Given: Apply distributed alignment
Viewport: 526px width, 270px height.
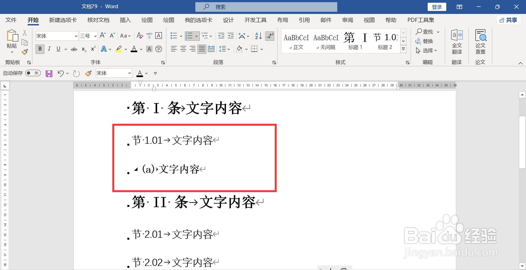Looking at the screenshot, I should 211,49.
